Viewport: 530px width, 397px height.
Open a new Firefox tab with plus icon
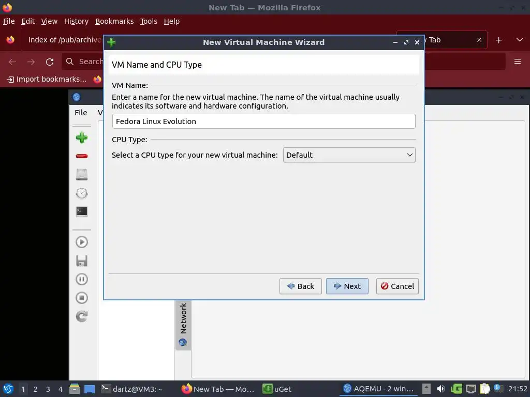[x=498, y=40]
